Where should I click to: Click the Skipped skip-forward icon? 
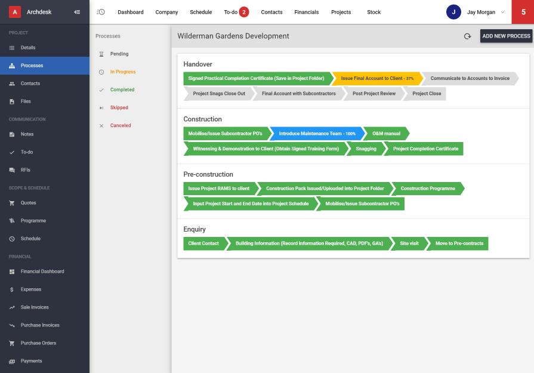pyautogui.click(x=101, y=107)
